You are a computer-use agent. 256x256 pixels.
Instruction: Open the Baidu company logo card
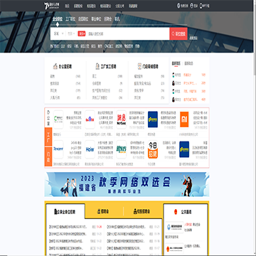pyautogui.click(x=90, y=119)
